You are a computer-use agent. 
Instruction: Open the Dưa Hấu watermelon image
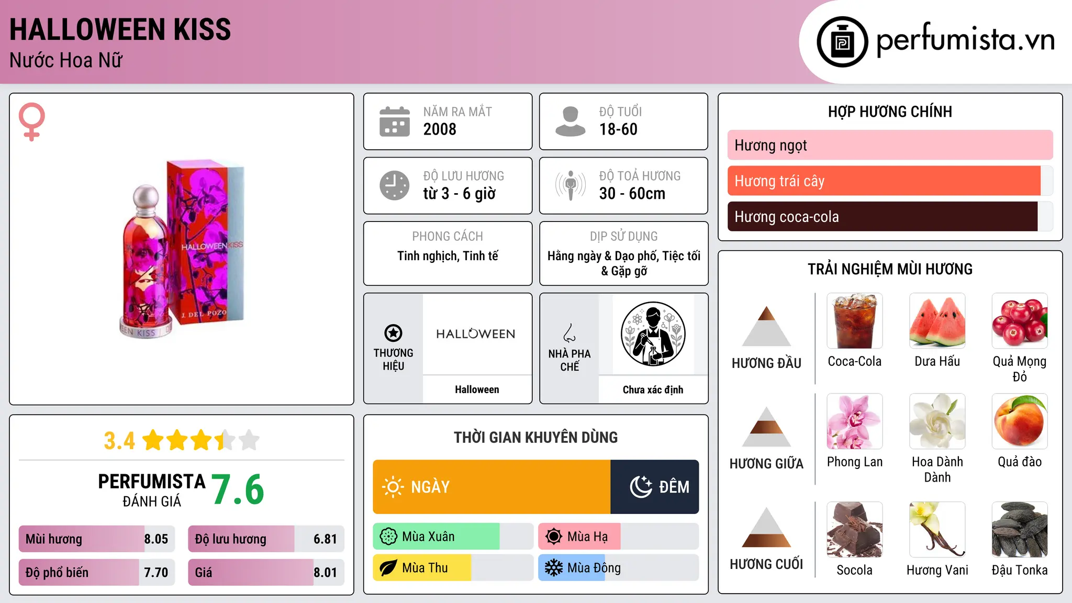point(937,321)
